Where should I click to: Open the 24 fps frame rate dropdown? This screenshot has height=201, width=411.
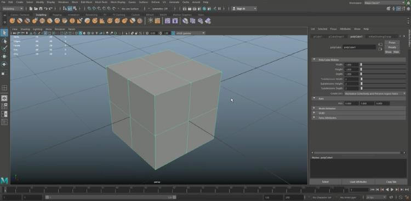[376, 197]
